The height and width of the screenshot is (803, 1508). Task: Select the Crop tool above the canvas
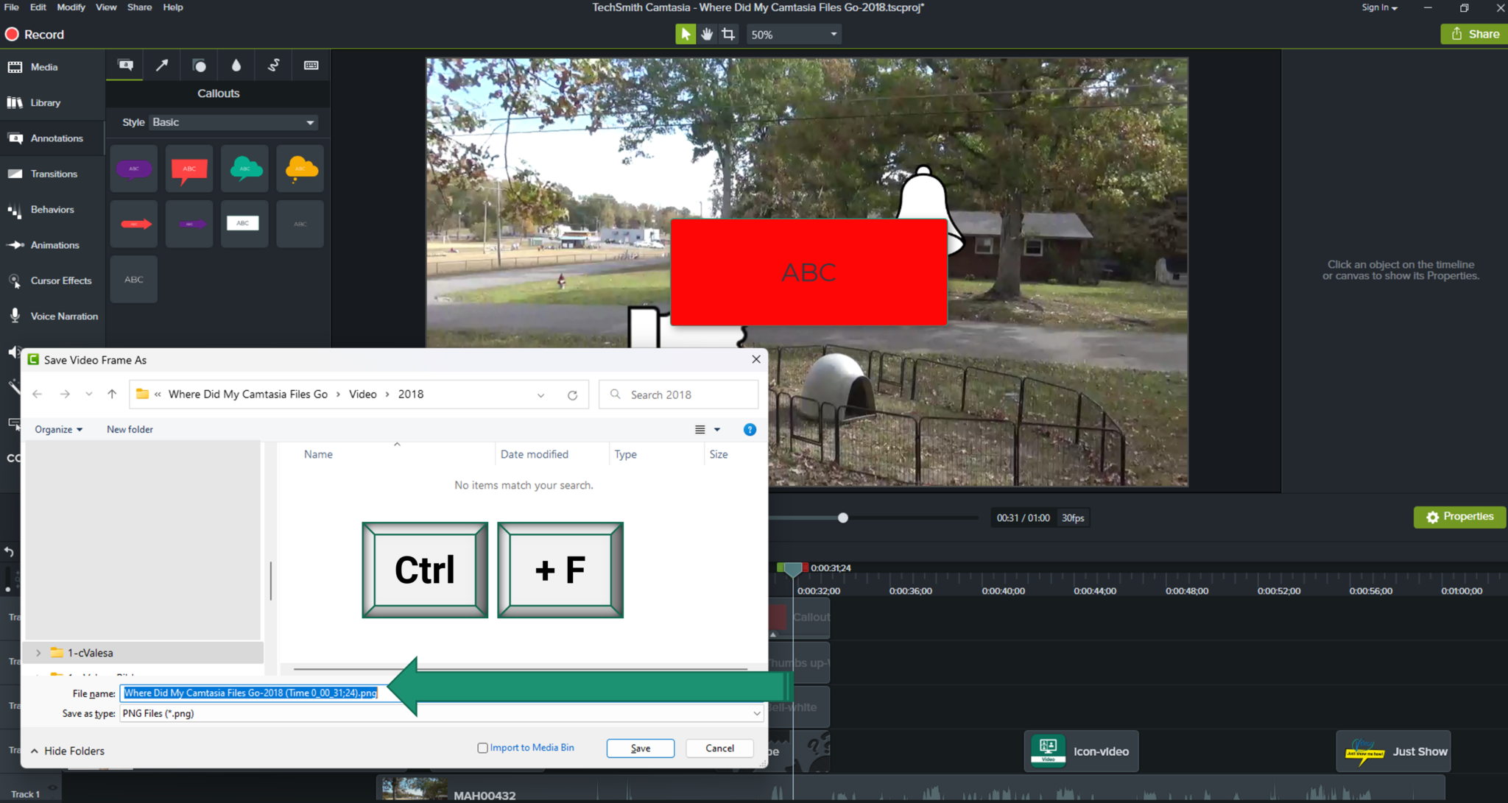pyautogui.click(x=727, y=34)
